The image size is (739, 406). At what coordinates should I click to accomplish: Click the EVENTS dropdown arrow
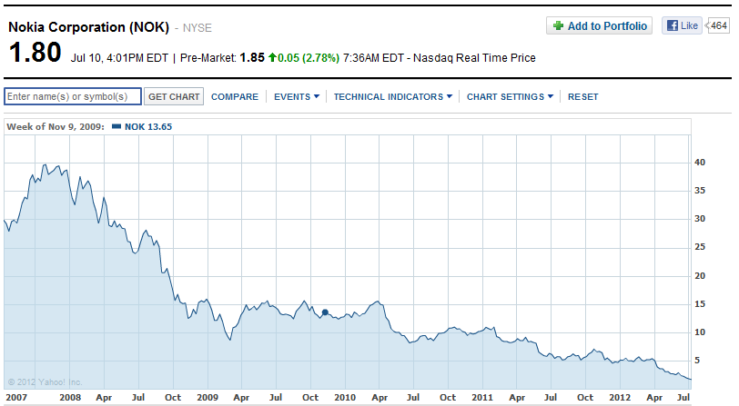coord(317,96)
